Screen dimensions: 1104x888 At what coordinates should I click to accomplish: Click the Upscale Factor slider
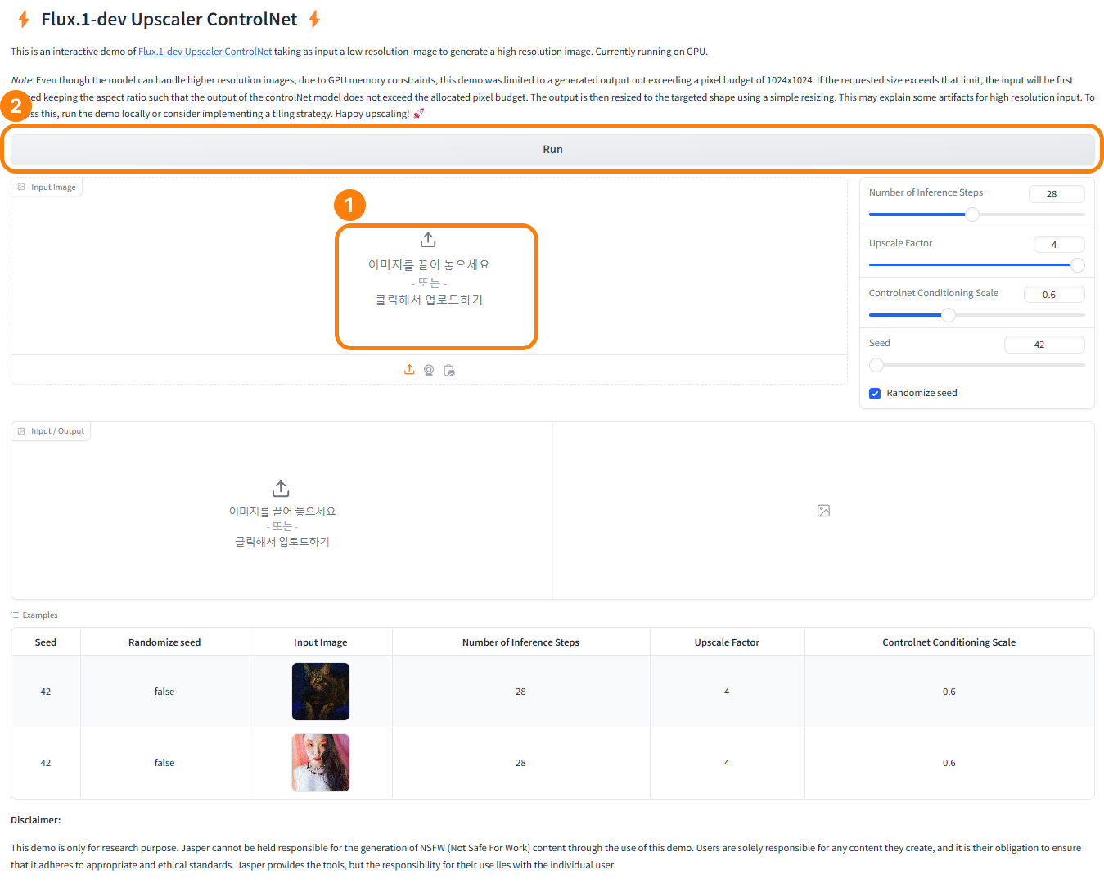click(977, 264)
